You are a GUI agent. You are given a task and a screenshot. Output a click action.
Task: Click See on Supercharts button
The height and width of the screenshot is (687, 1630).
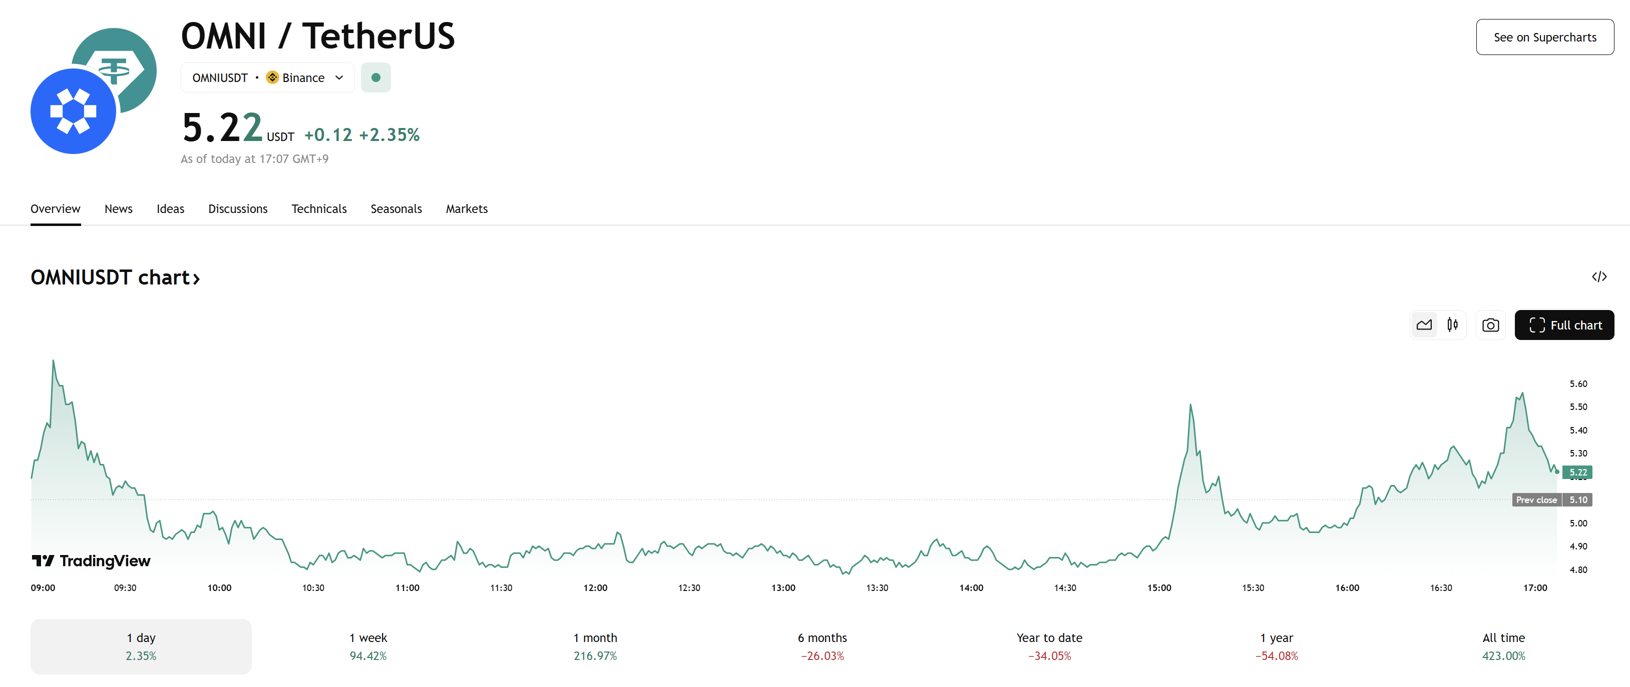click(1544, 37)
